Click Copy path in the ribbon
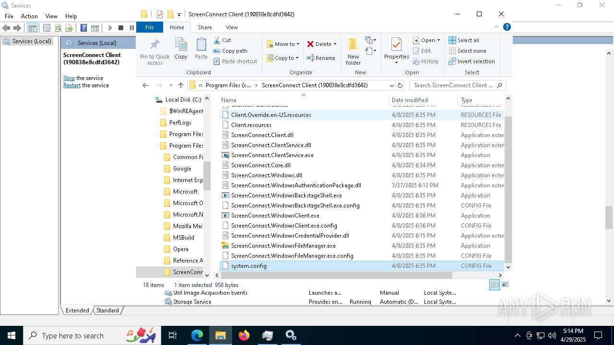 [230, 51]
